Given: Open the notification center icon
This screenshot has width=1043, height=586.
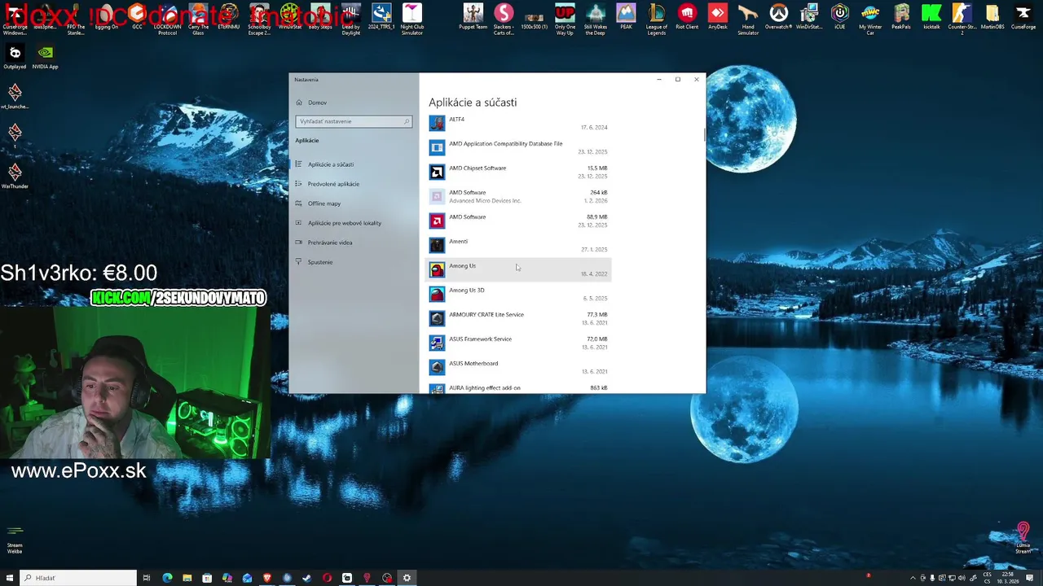Looking at the screenshot, I should pos(1032,578).
